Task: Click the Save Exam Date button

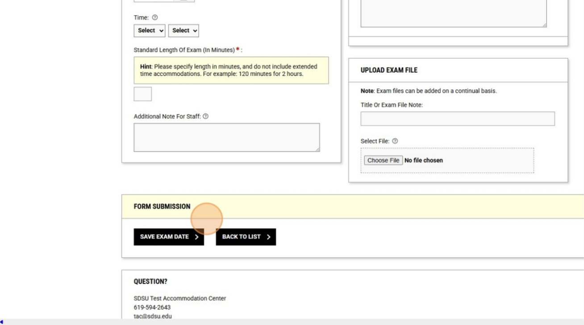Action: [169, 237]
